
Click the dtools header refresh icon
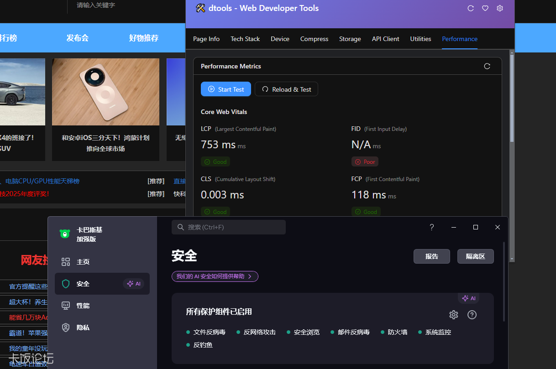[471, 8]
